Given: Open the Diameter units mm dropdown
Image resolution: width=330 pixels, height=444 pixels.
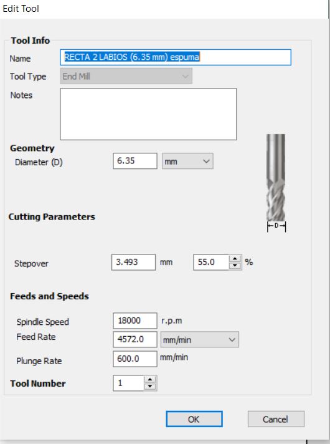Looking at the screenshot, I should [x=187, y=161].
